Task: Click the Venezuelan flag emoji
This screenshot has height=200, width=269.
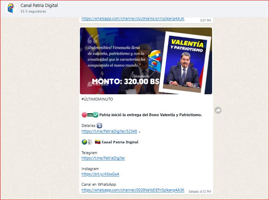Action: (x=98, y=142)
